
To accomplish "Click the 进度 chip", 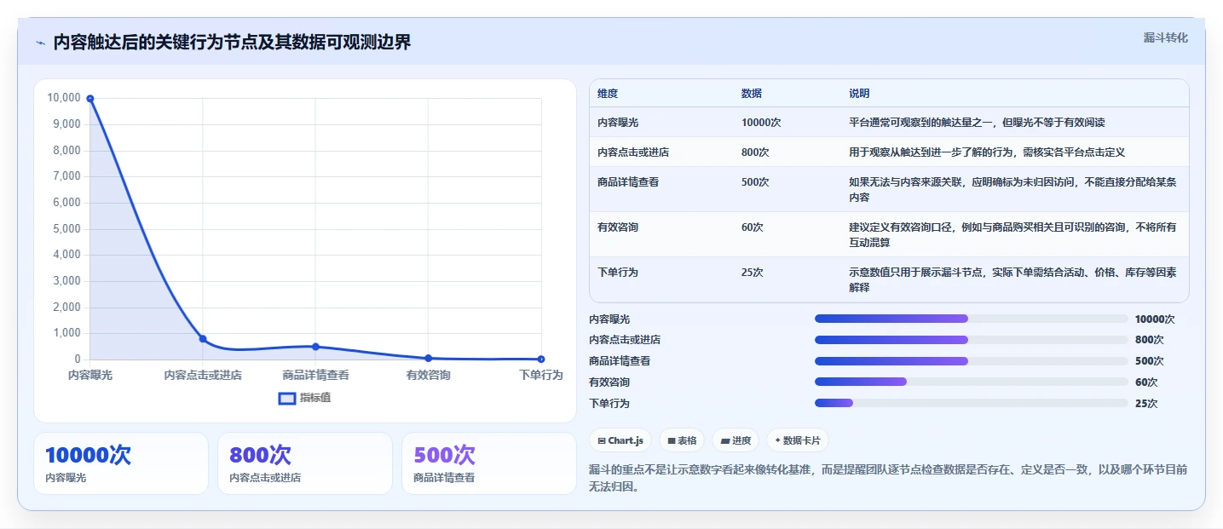I will pyautogui.click(x=736, y=440).
